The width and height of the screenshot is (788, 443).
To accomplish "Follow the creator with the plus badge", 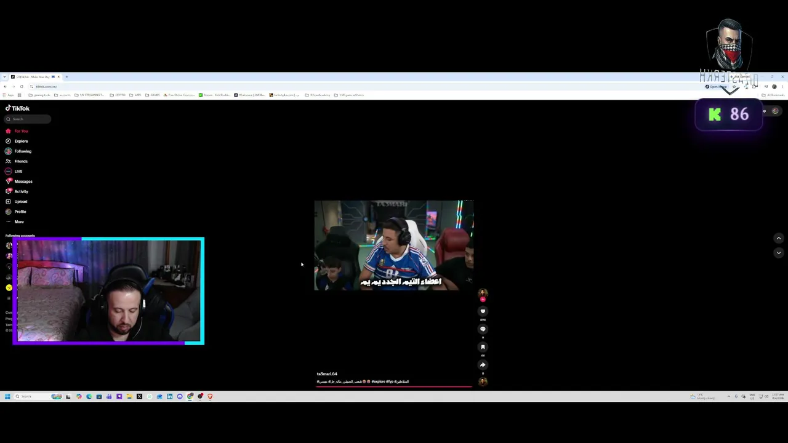I will coord(483,300).
